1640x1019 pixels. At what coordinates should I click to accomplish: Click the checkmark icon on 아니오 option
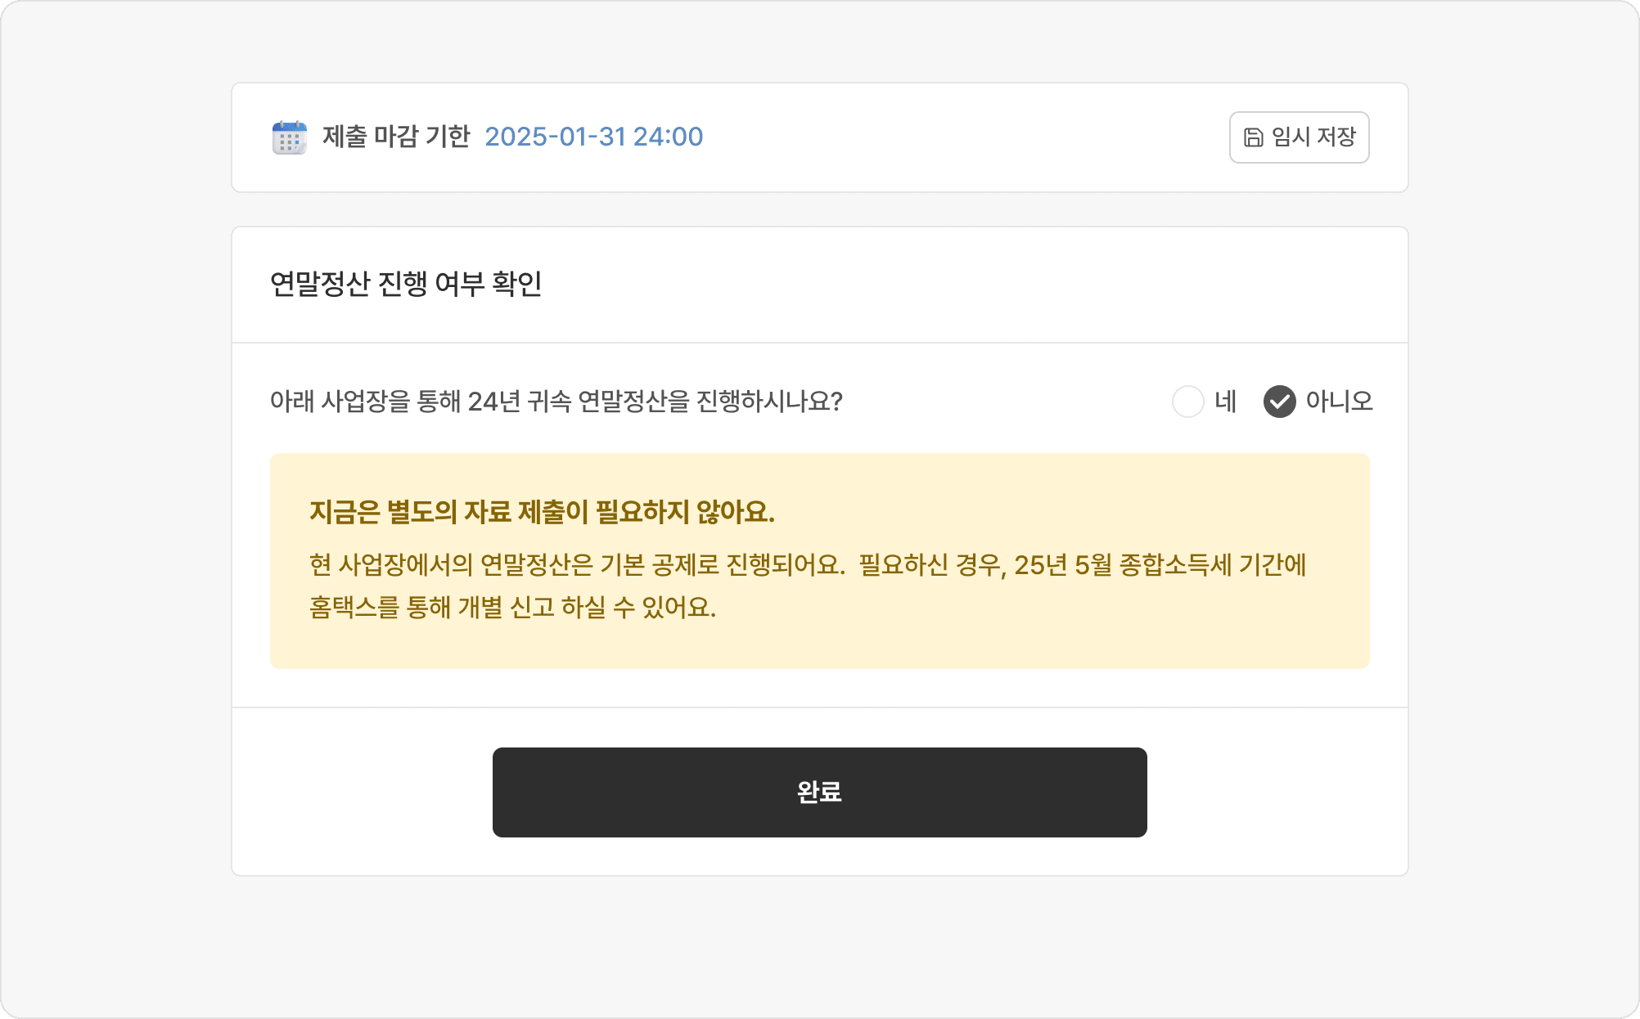click(1282, 402)
